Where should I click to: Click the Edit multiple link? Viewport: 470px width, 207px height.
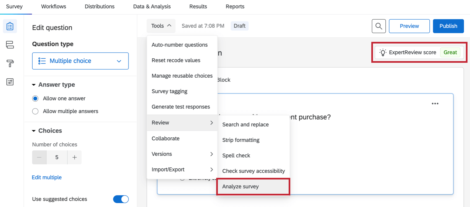(x=47, y=178)
